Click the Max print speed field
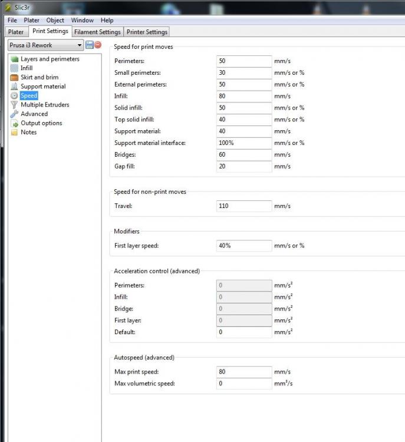This screenshot has height=442, width=405. click(244, 372)
